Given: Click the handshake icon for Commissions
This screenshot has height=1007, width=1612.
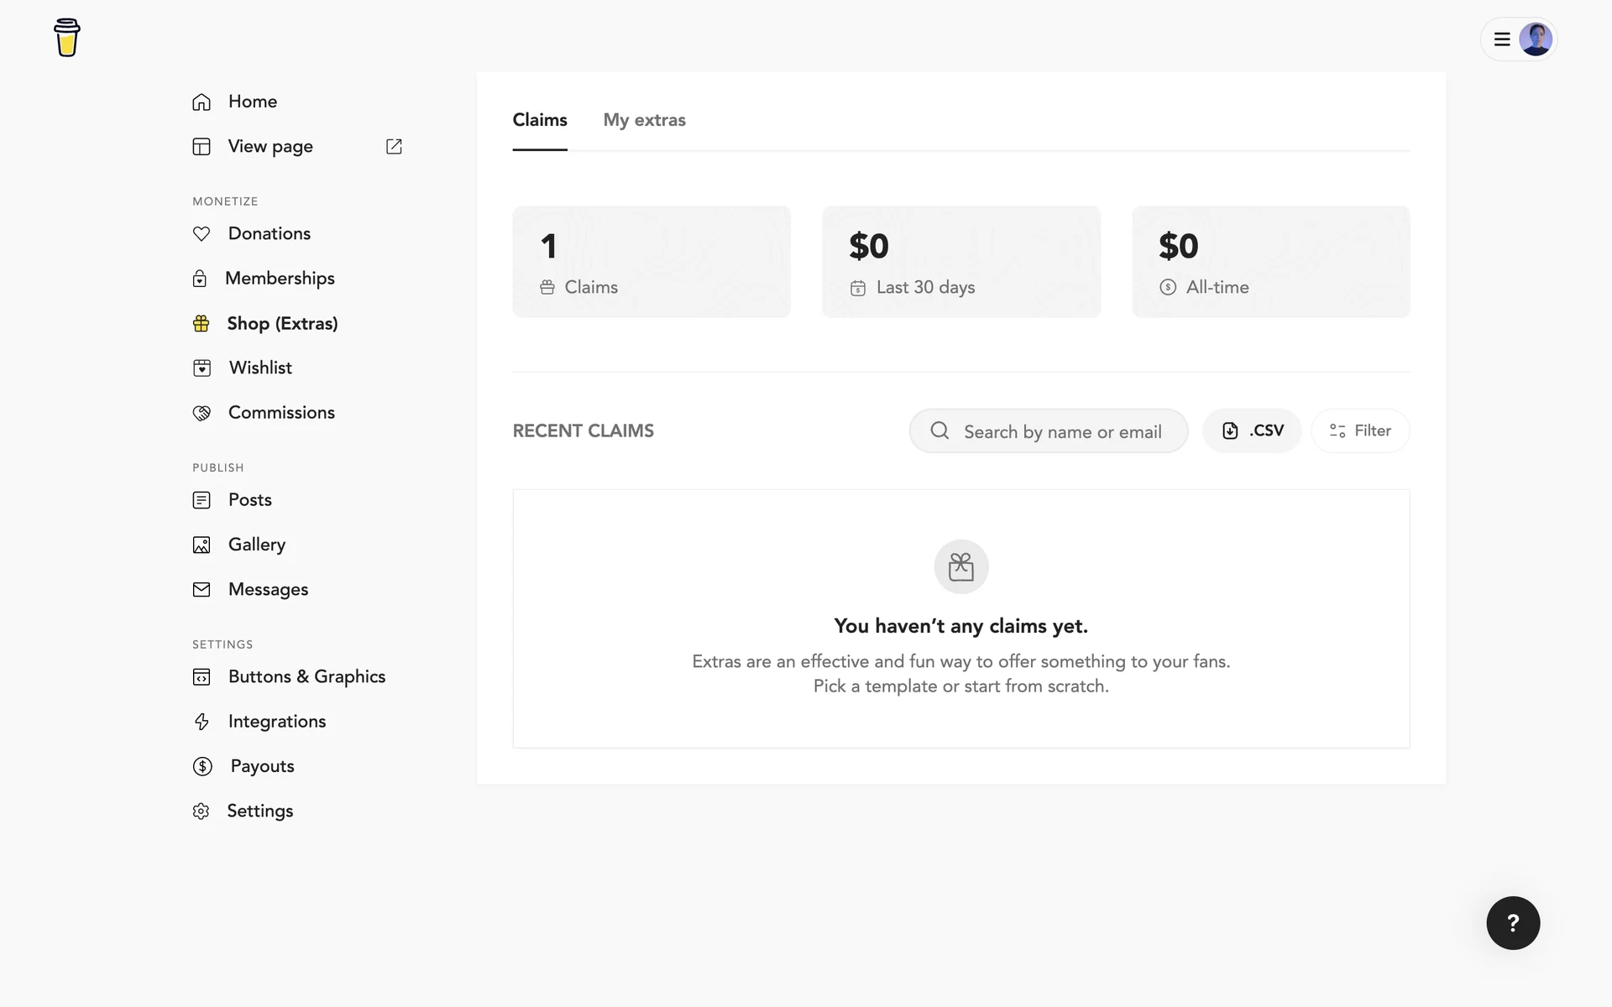Looking at the screenshot, I should click(201, 413).
